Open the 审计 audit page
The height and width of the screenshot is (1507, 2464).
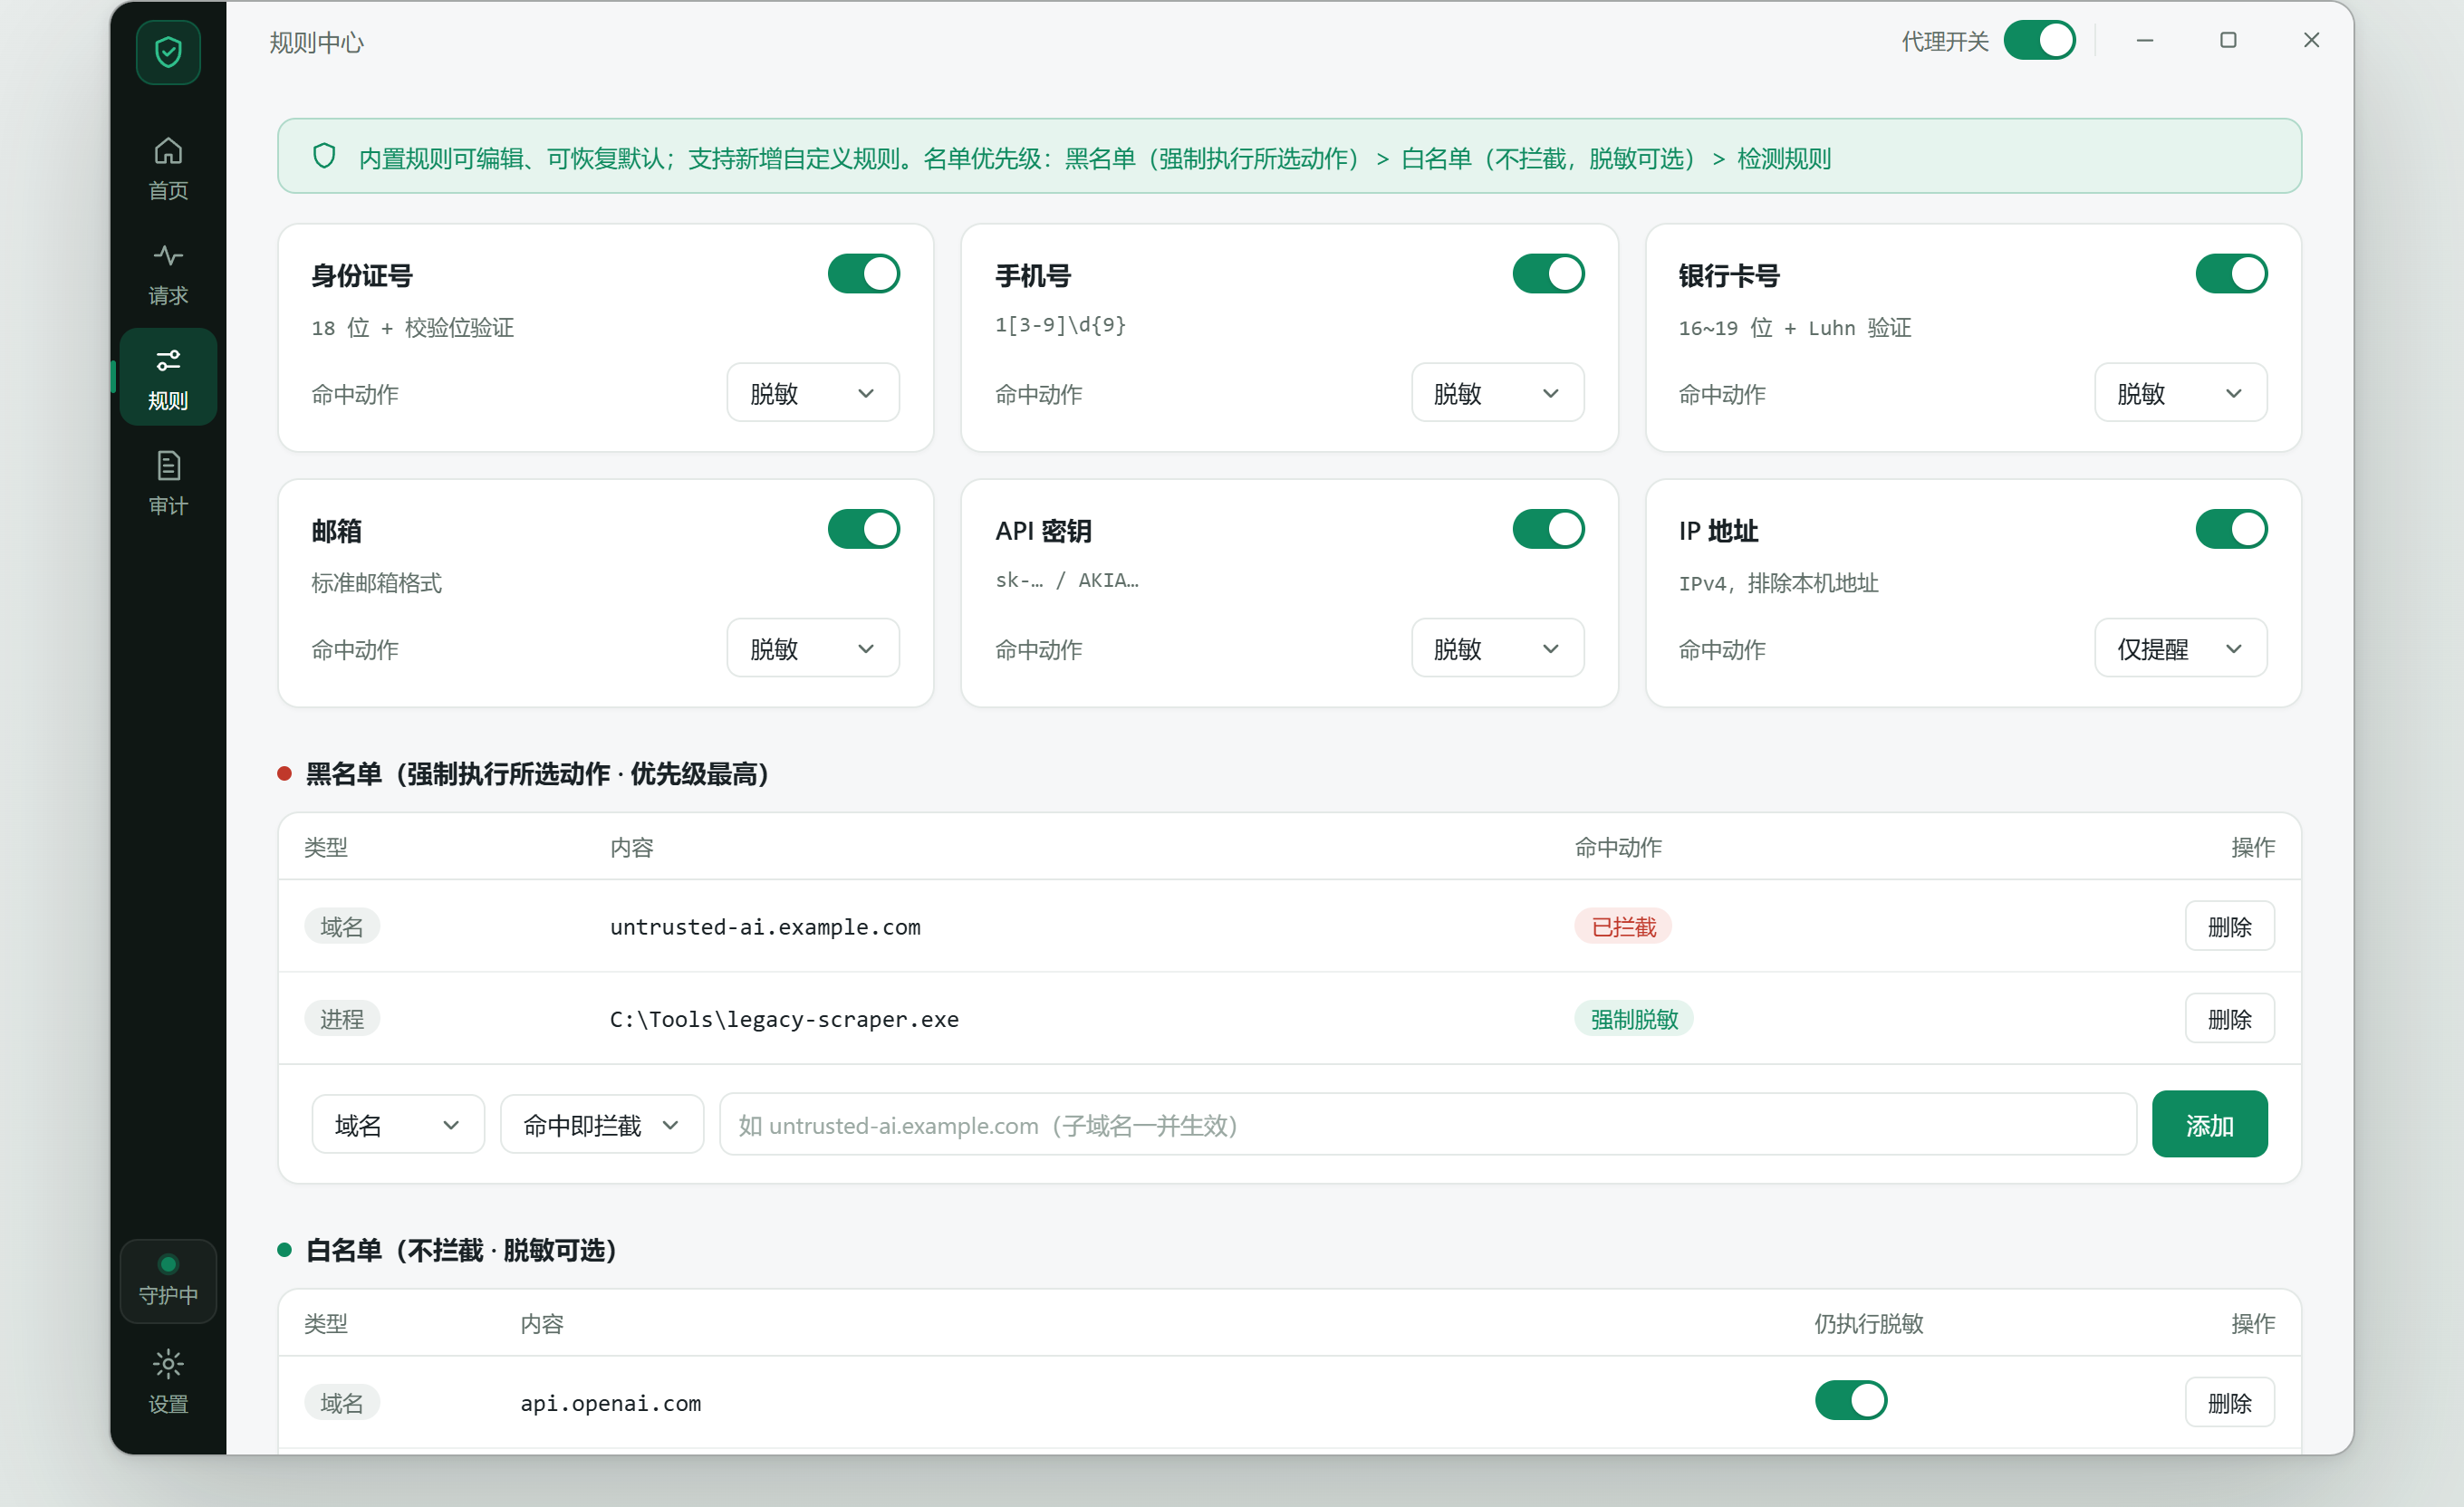click(x=168, y=484)
